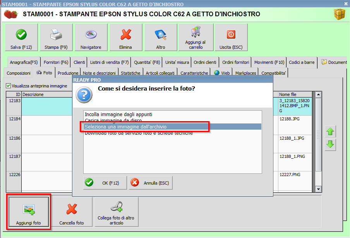Click the Cancella foto button
Viewport: 350px width, 238px height.
click(72, 212)
